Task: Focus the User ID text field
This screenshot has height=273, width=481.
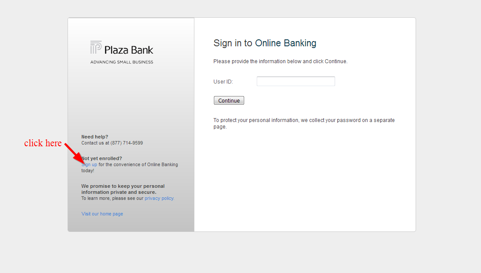Action: pyautogui.click(x=296, y=81)
